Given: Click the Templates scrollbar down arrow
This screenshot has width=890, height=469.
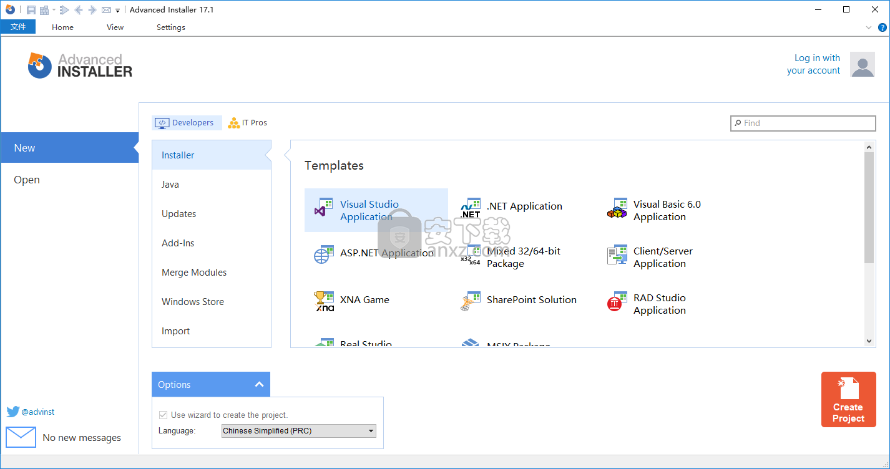Looking at the screenshot, I should pos(869,341).
